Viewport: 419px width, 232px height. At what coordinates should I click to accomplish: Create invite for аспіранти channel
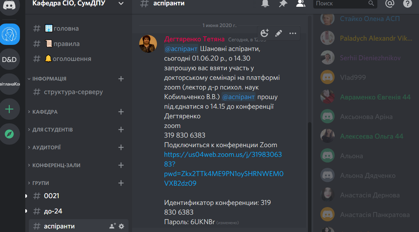pos(112,226)
